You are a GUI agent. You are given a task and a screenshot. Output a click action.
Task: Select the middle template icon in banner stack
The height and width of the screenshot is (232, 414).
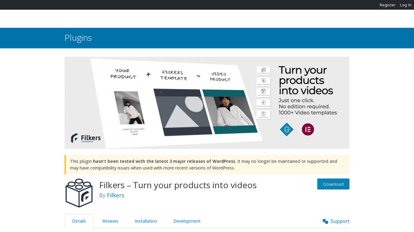(x=263, y=92)
